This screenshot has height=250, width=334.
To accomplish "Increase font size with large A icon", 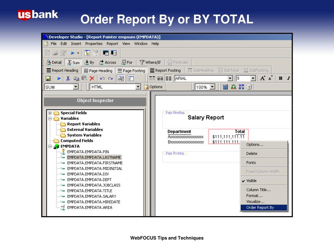I will 263,78.
